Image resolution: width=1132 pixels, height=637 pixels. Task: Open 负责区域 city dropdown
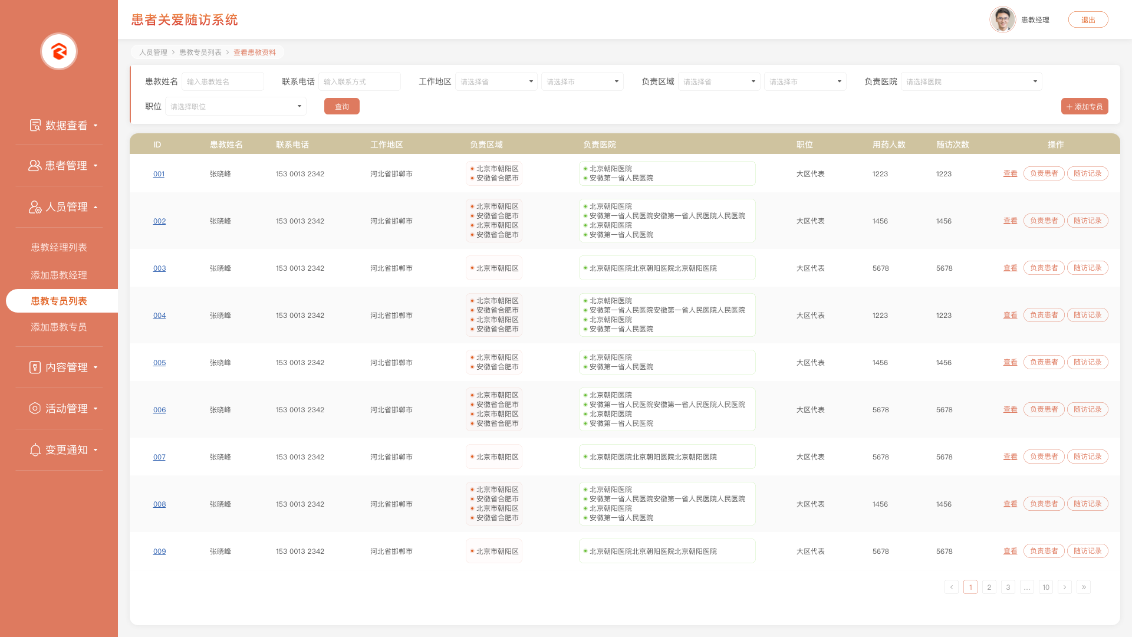(x=805, y=81)
